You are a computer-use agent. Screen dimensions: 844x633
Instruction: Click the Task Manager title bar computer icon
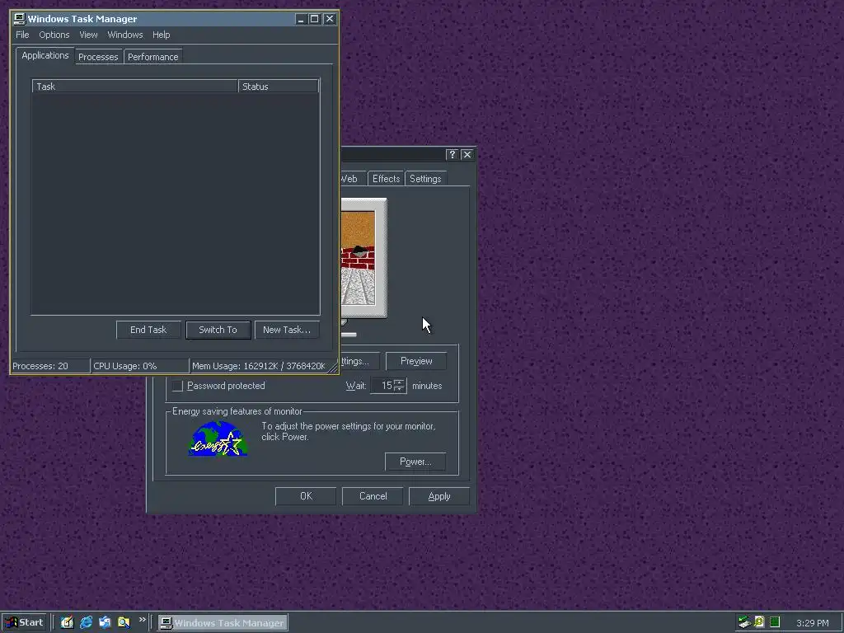coord(20,19)
